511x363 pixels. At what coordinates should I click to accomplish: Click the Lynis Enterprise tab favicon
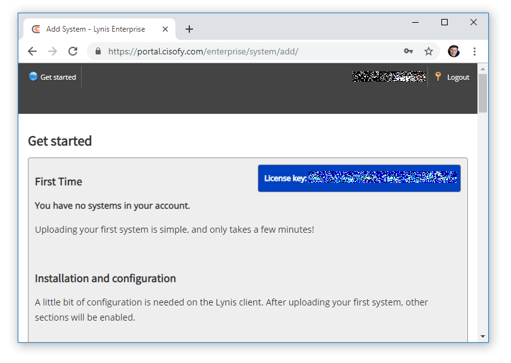click(36, 29)
